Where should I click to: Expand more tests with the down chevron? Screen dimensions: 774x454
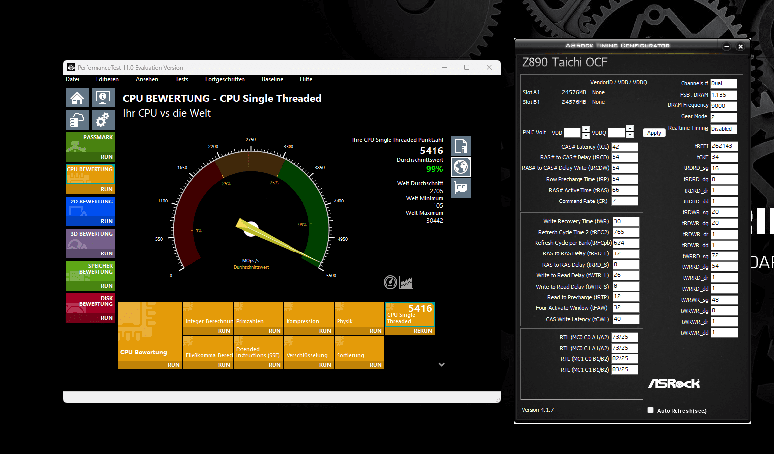point(442,365)
